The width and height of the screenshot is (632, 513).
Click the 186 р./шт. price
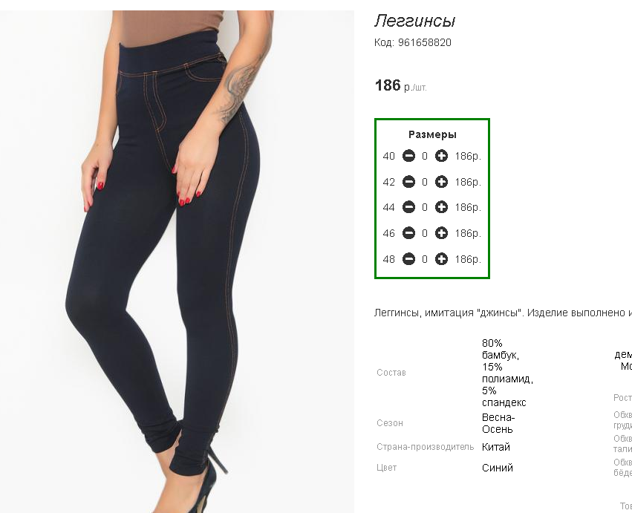tap(400, 86)
